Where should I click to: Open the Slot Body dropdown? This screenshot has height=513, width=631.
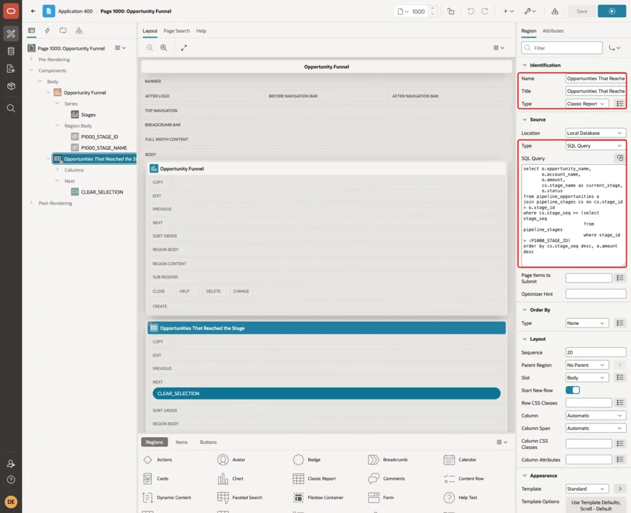tap(587, 378)
